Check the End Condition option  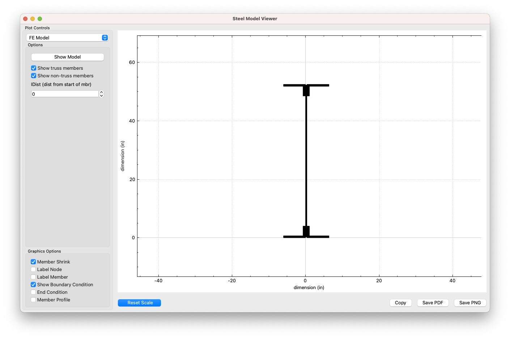pos(33,292)
